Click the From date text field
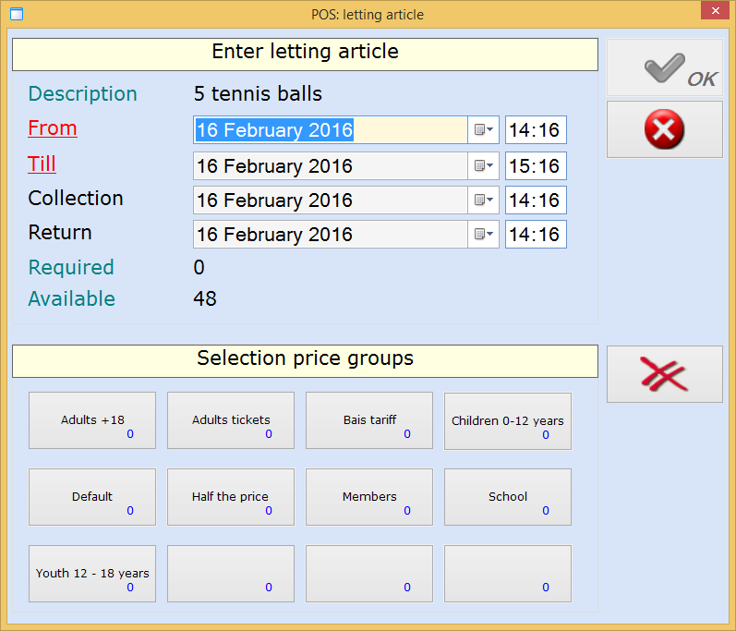This screenshot has width=736, height=631. click(330, 130)
